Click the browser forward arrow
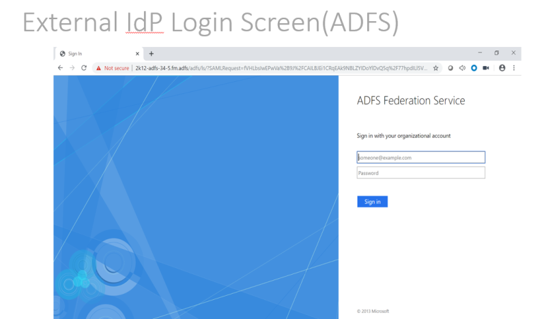 click(x=72, y=68)
